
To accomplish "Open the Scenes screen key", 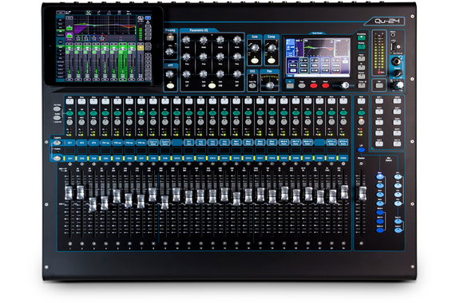I will (362, 76).
